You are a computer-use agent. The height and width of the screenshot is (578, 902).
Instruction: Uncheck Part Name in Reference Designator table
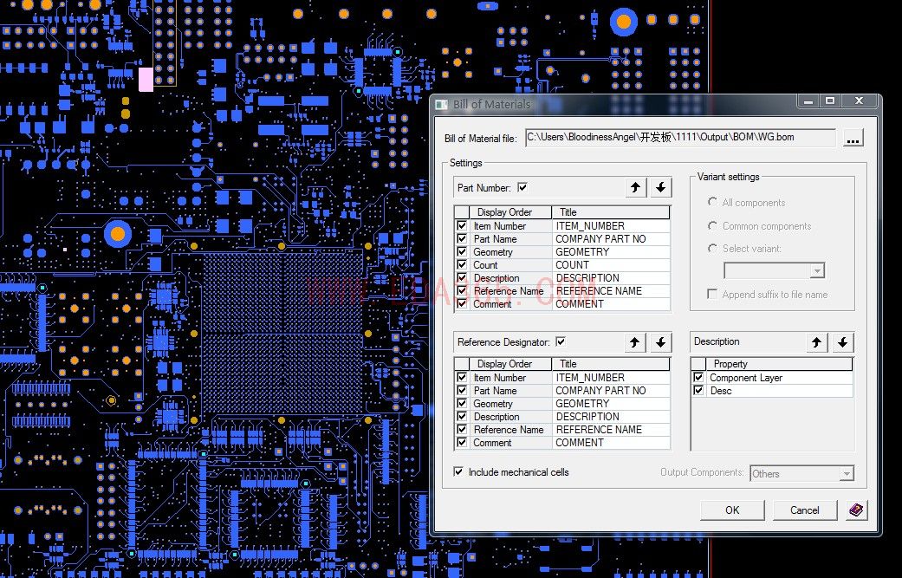click(462, 390)
